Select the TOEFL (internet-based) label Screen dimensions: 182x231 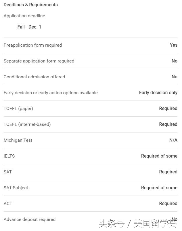pos(27,124)
